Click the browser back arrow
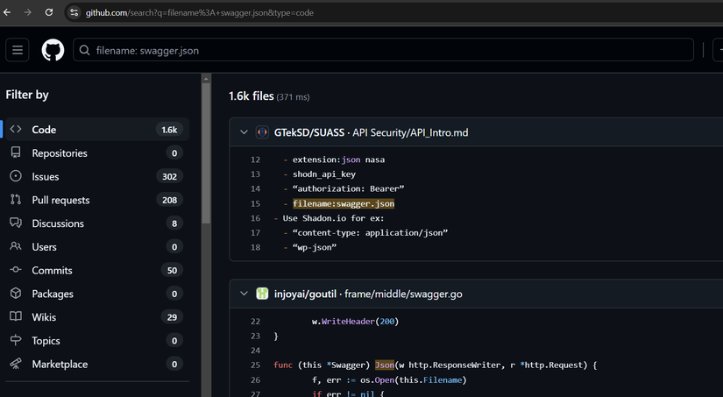 click(x=7, y=12)
